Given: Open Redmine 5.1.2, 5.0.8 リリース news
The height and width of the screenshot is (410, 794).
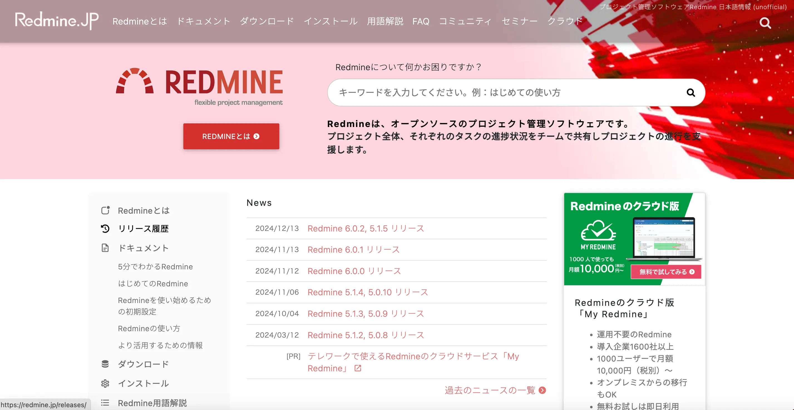Looking at the screenshot, I should click(366, 335).
